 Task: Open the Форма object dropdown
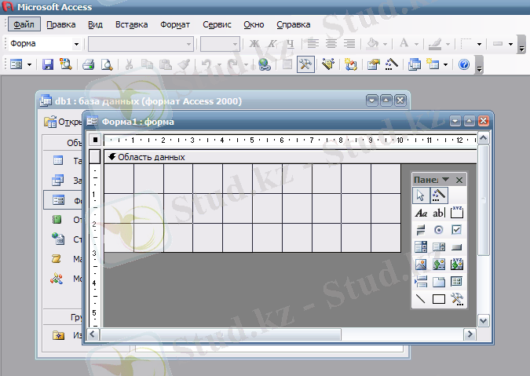click(76, 44)
